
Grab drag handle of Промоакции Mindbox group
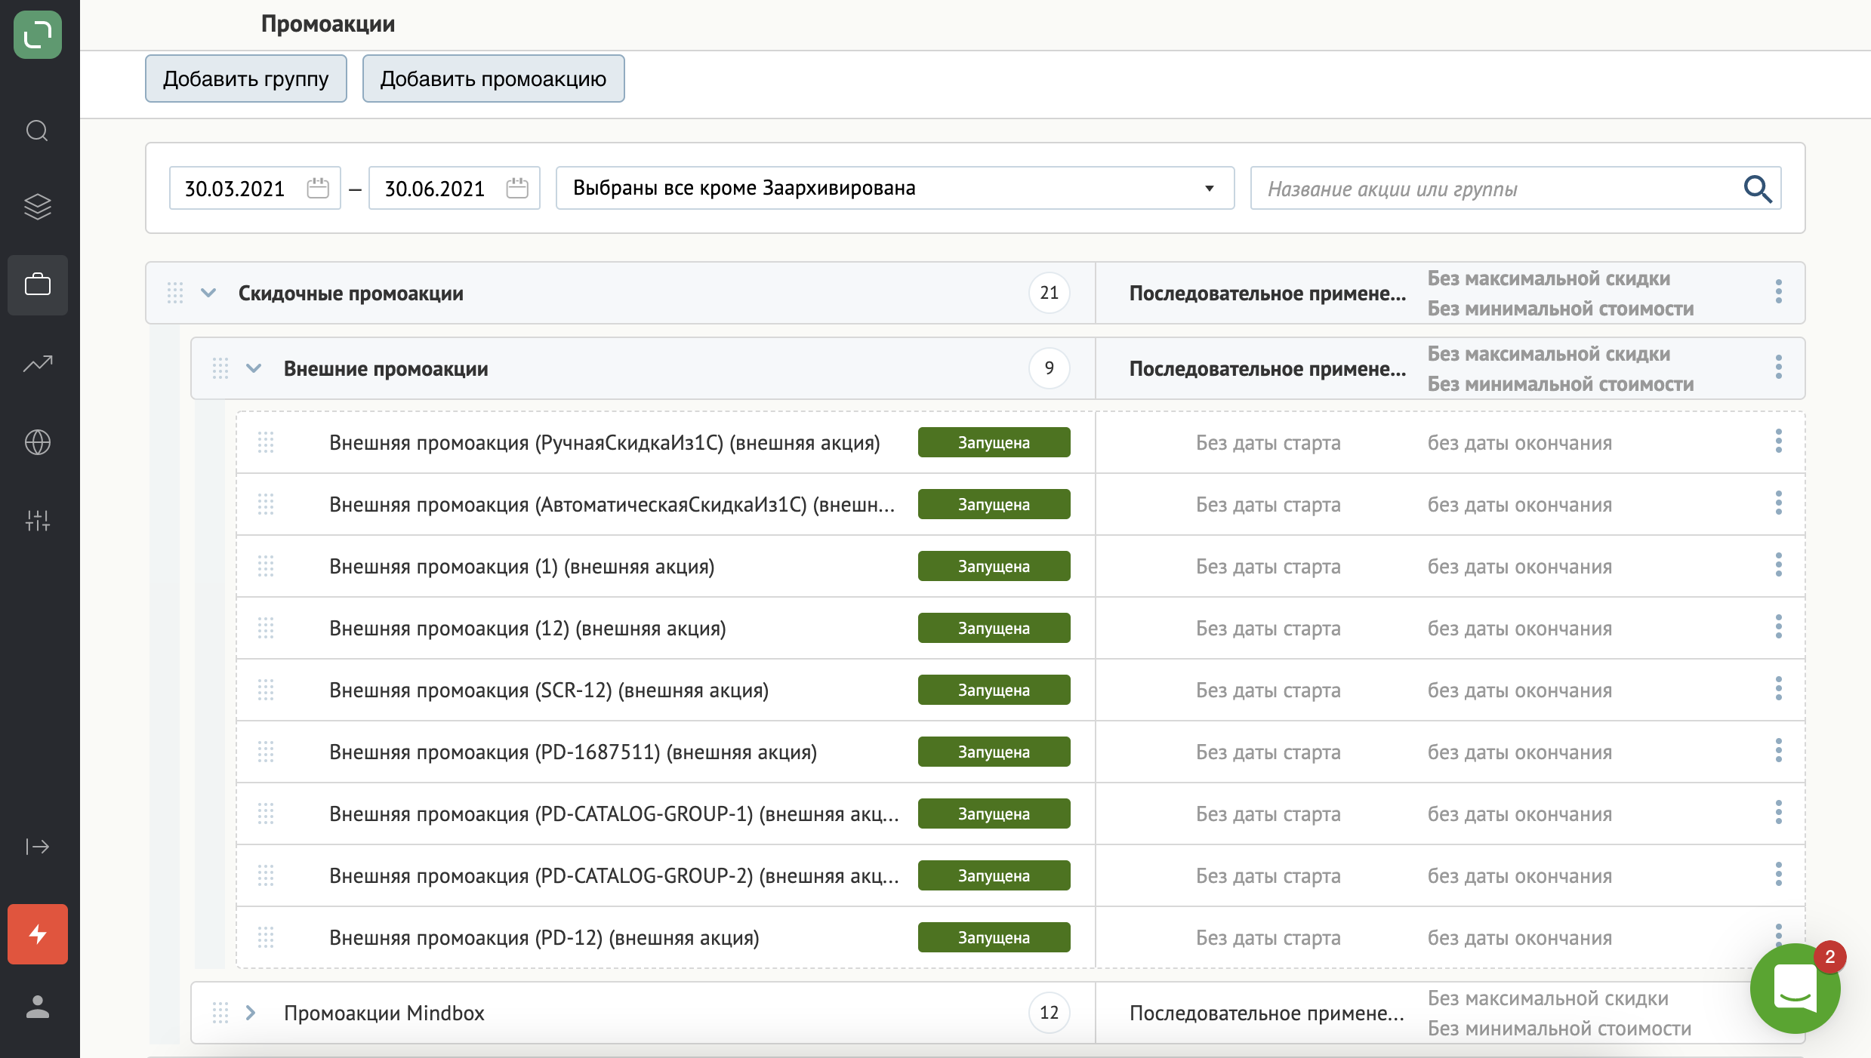click(x=220, y=1013)
